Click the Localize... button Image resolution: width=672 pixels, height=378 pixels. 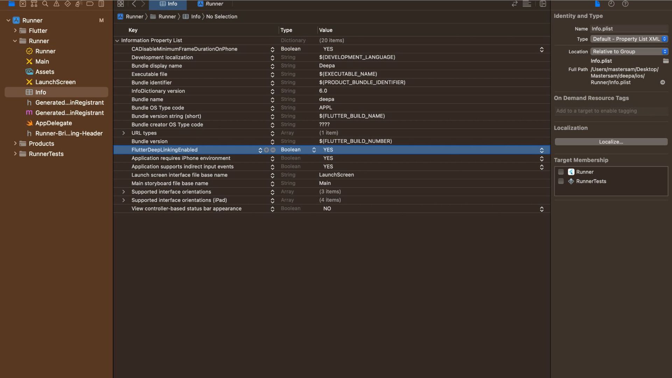click(x=611, y=142)
